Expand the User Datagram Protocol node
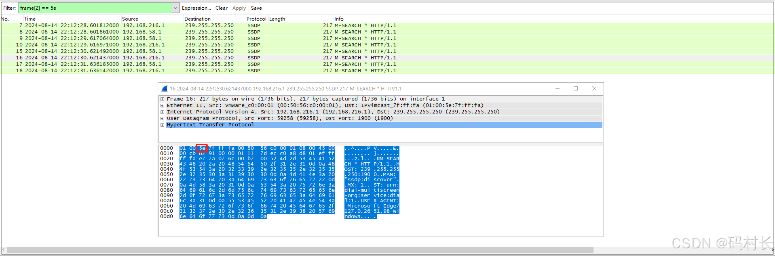The height and width of the screenshot is (256, 775). tap(162, 118)
